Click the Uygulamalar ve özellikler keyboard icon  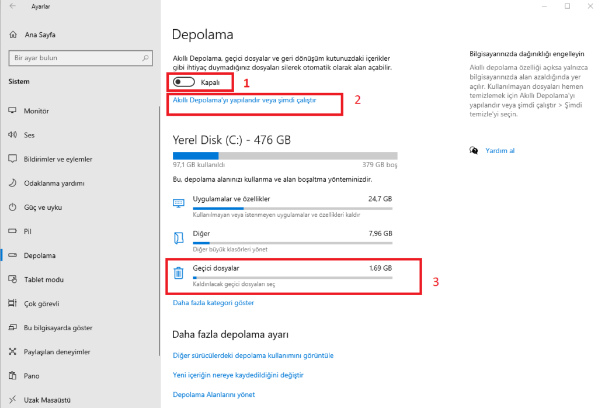pyautogui.click(x=179, y=203)
